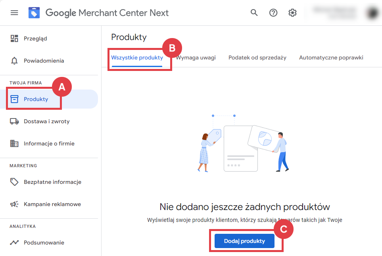Open Podsumowanie via the chart icon

[x=15, y=242]
